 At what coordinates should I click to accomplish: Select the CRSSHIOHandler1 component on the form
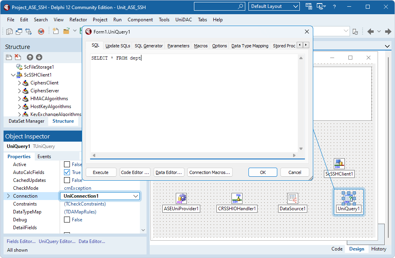click(237, 198)
